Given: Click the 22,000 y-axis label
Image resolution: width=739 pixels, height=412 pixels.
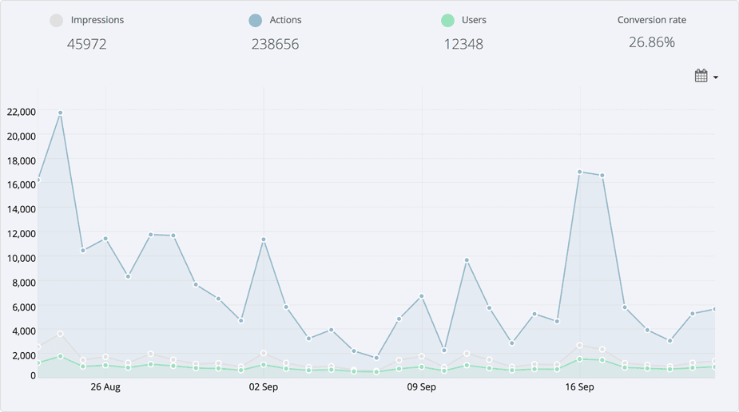Looking at the screenshot, I should click(x=22, y=112).
